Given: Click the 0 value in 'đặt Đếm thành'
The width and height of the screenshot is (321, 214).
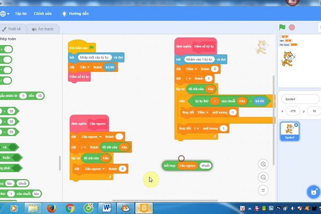Looking at the screenshot, I should pos(215,69).
